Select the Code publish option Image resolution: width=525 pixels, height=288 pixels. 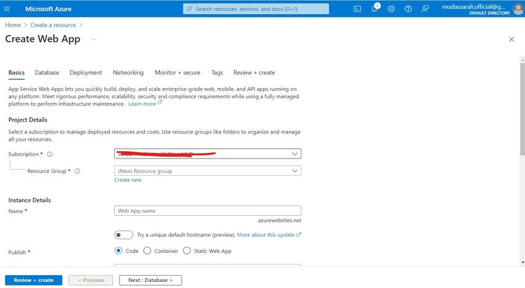118,250
